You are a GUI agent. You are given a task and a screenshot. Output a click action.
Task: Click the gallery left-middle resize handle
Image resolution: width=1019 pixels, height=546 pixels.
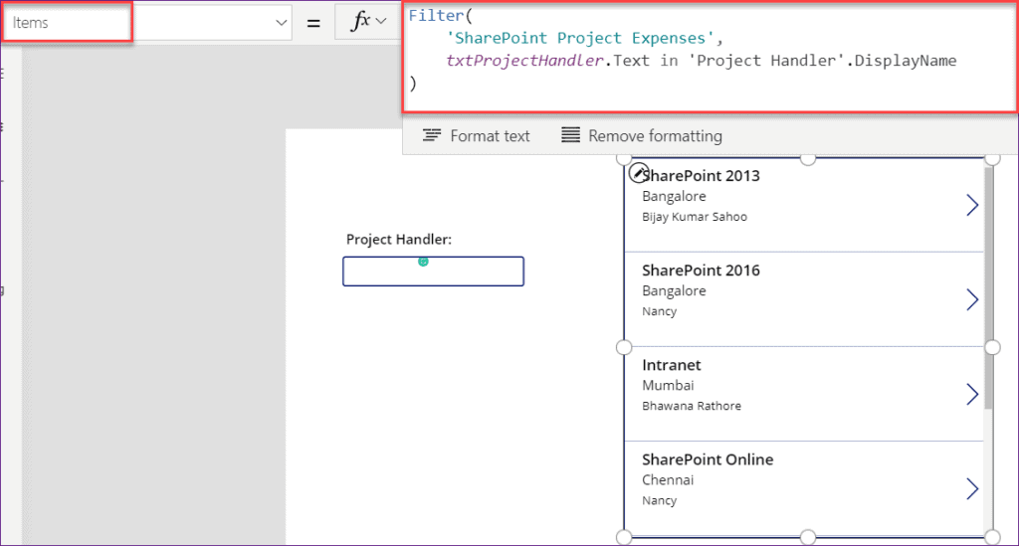point(624,347)
